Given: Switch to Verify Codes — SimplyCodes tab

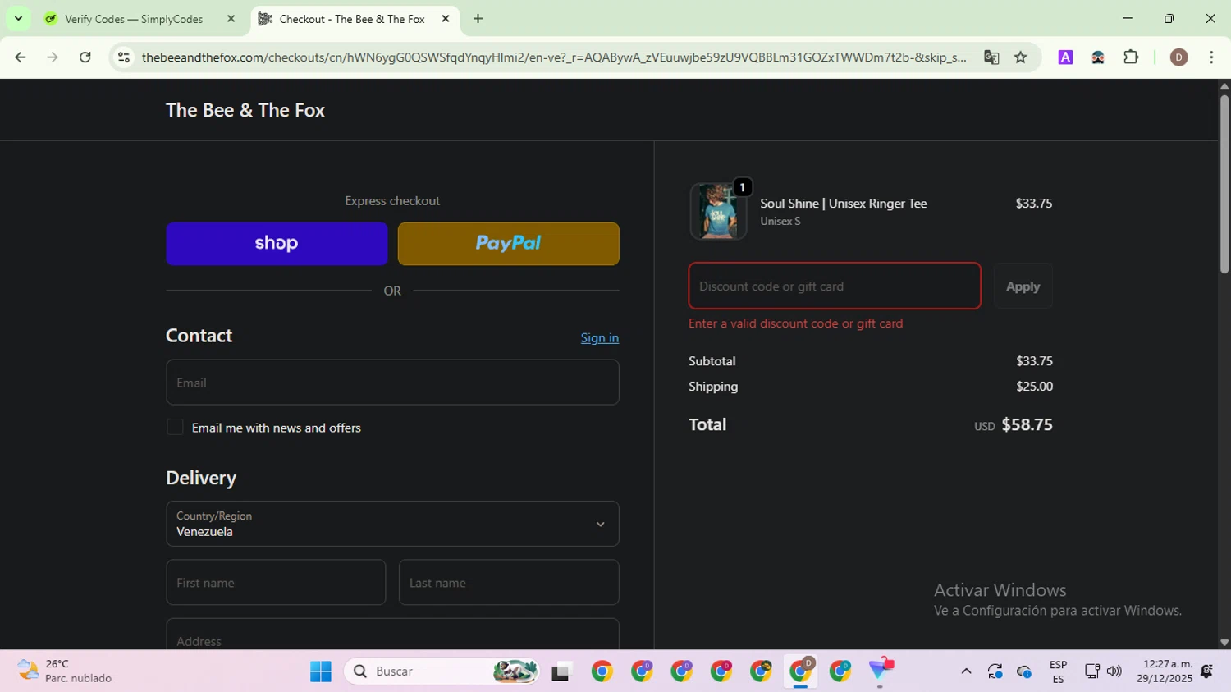Looking at the screenshot, I should (x=134, y=19).
